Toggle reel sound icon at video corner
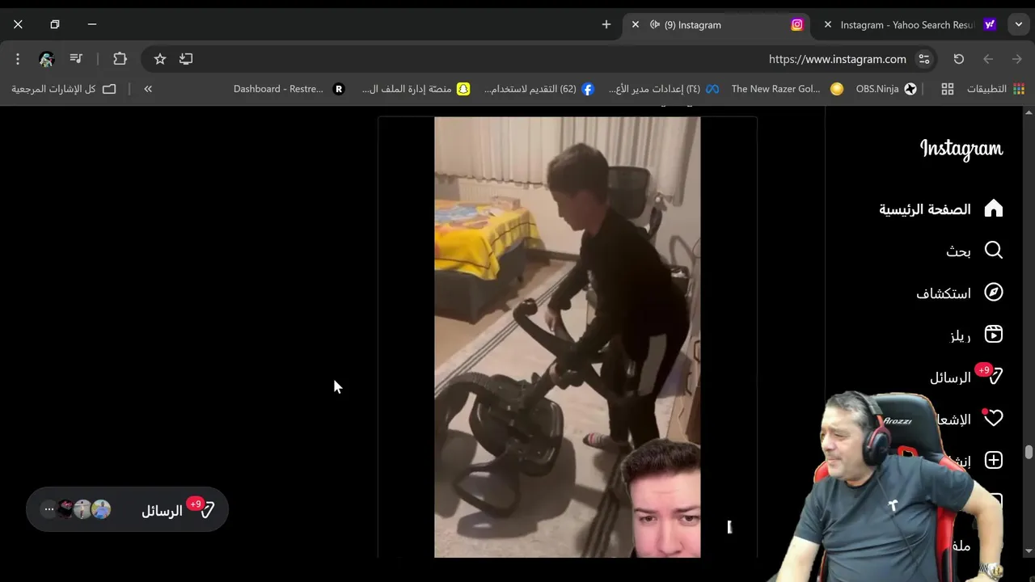This screenshot has height=582, width=1035. (x=729, y=527)
